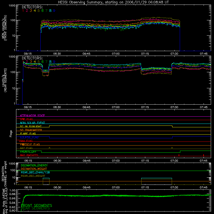Click DETECTORS: heading in rear segments plot
The width and height of the screenshot is (214, 214).
(x=32, y=58)
